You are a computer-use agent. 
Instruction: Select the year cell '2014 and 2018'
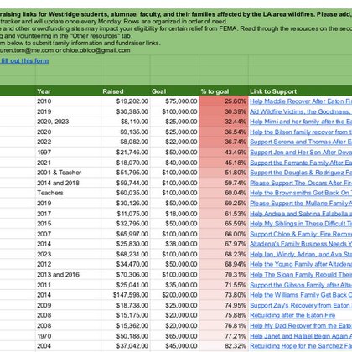click(x=68, y=183)
